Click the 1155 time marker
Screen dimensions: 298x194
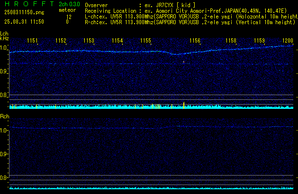[x=145, y=41]
